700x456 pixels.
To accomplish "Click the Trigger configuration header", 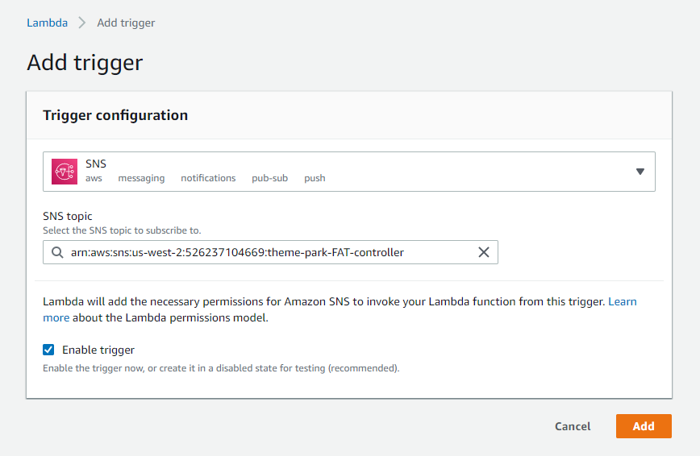I will tap(115, 115).
